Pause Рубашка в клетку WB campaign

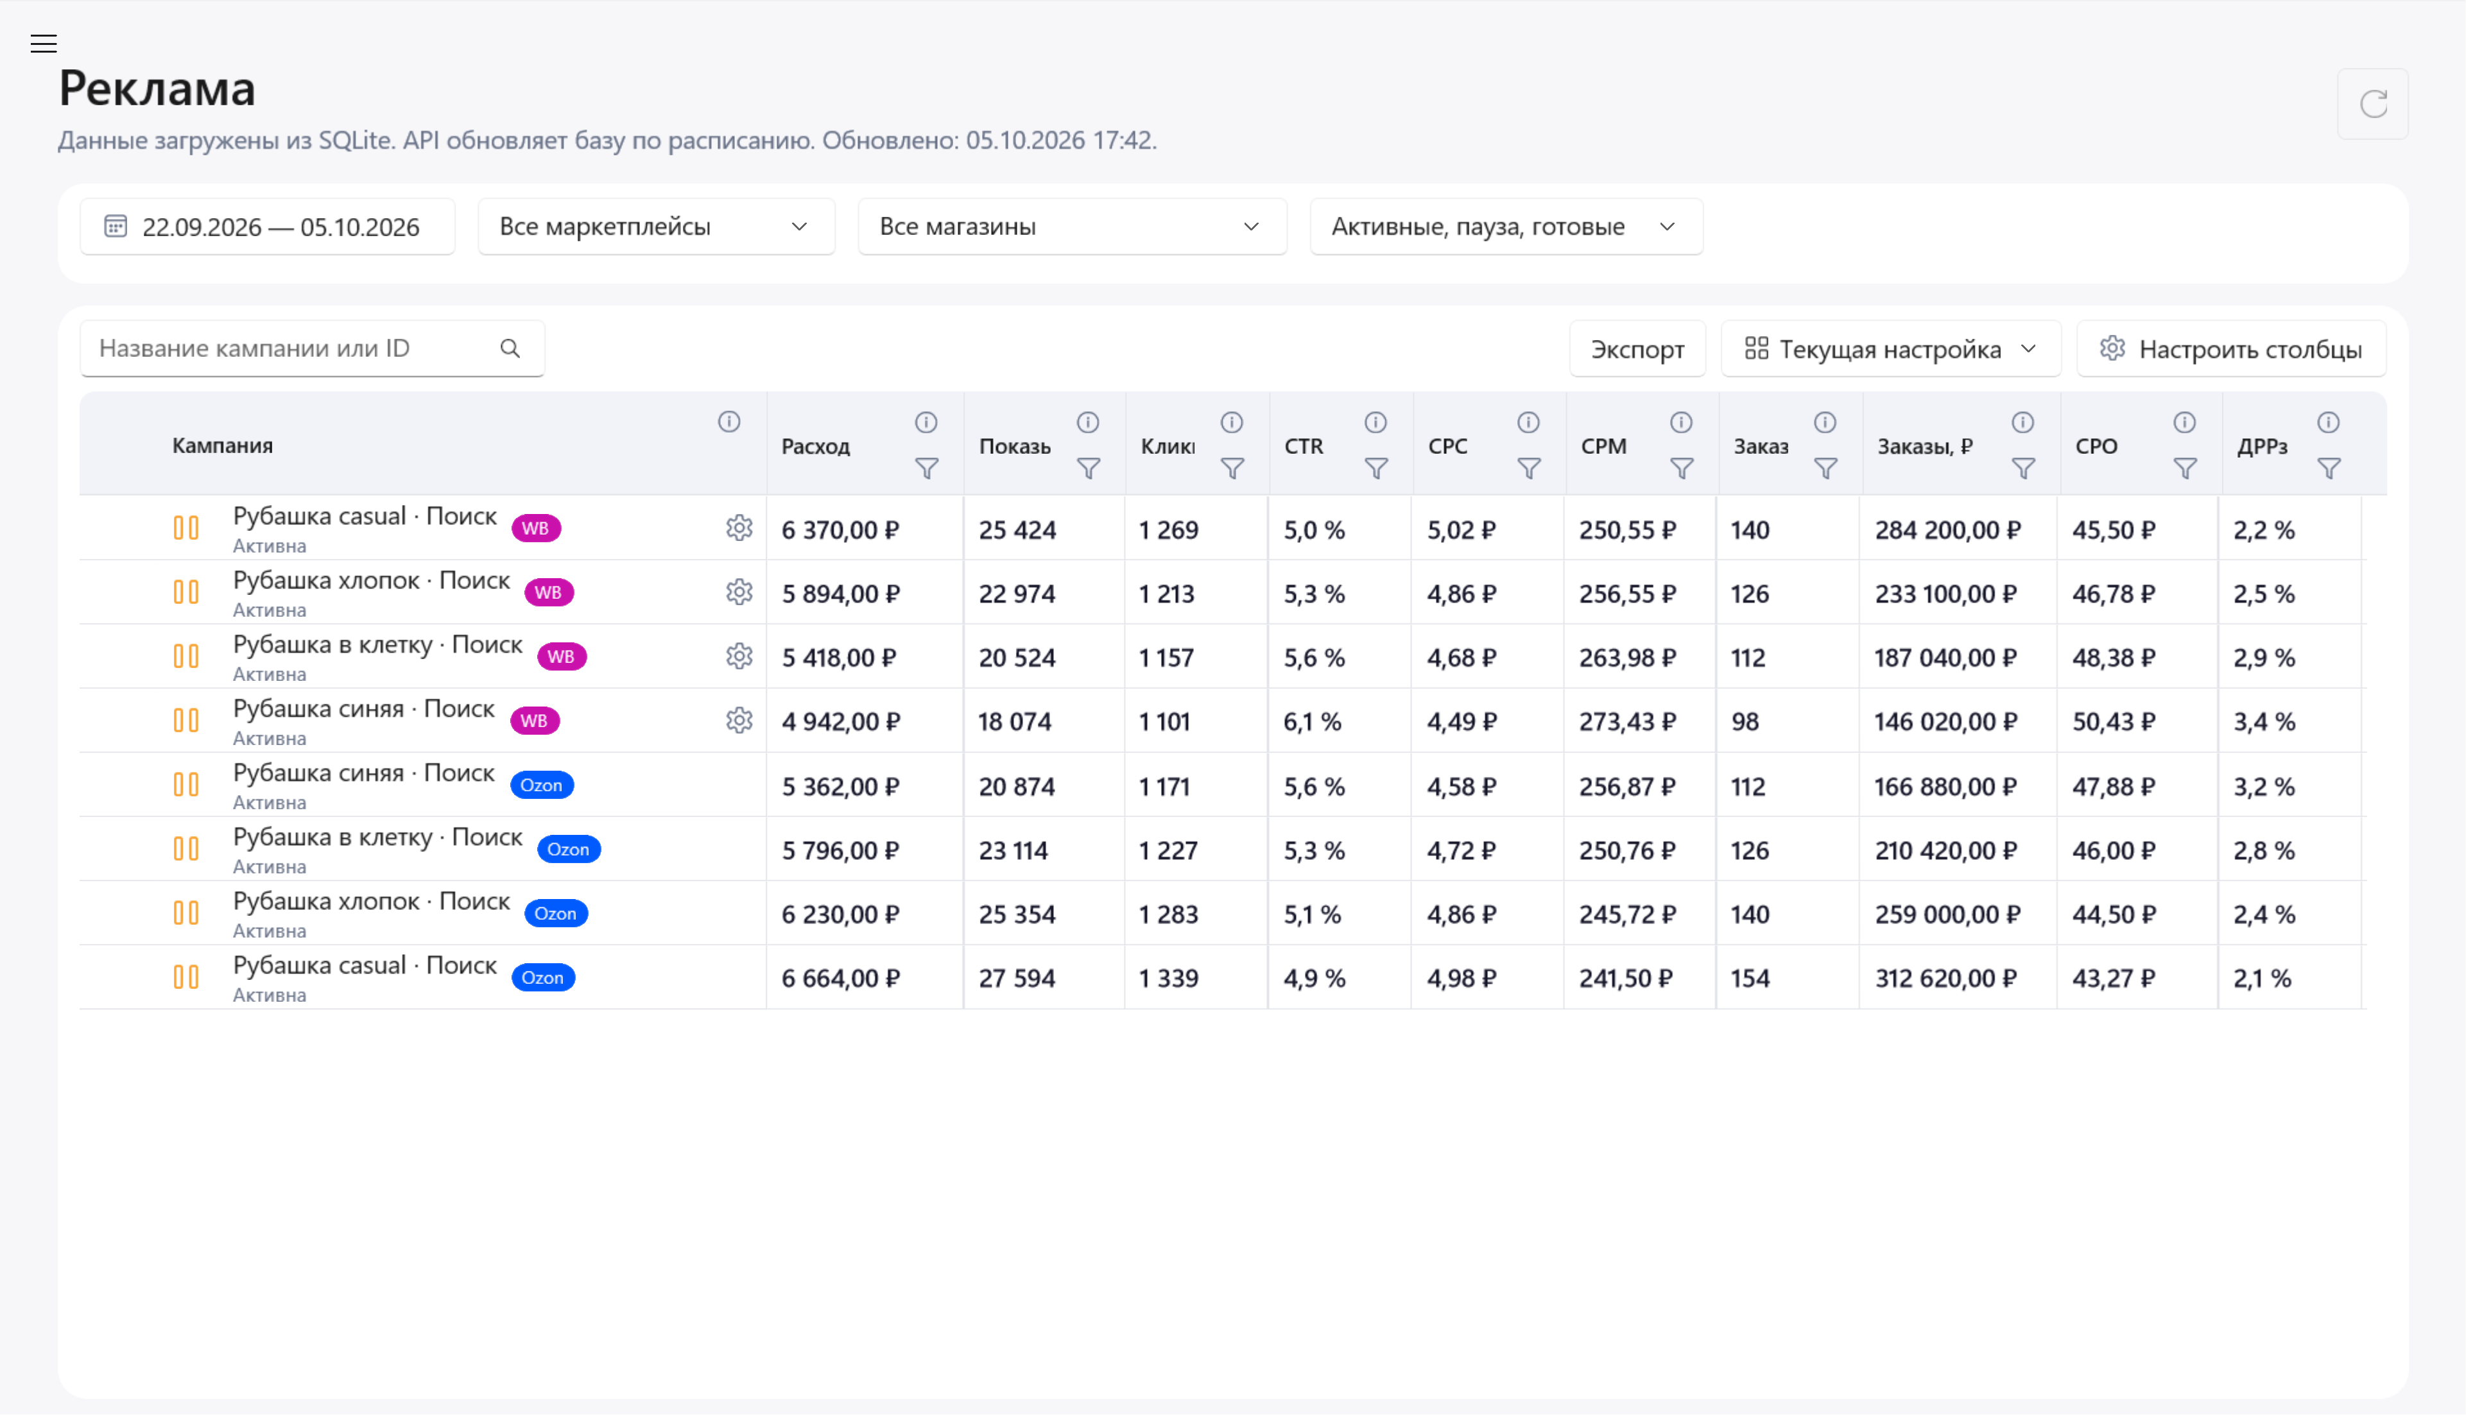tap(185, 656)
